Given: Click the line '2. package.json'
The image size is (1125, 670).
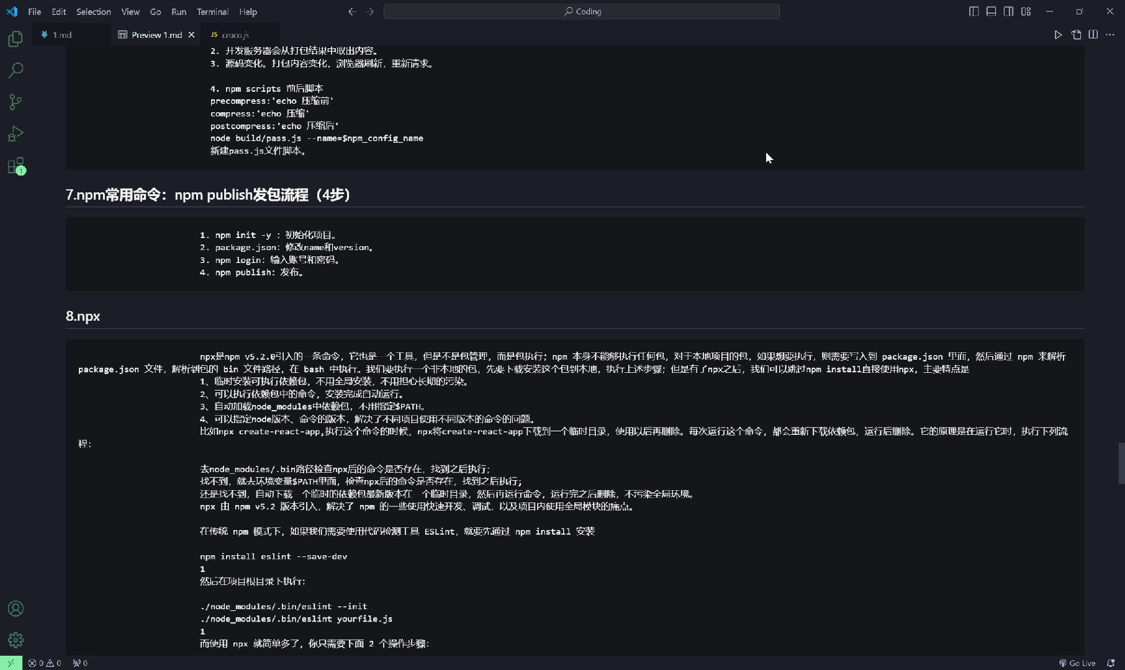Looking at the screenshot, I should tap(287, 248).
